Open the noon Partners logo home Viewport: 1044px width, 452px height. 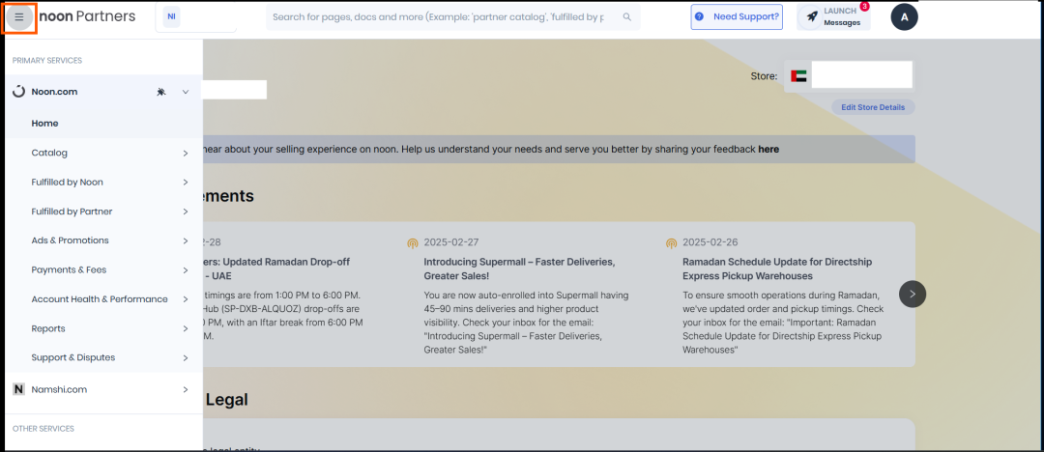point(87,16)
